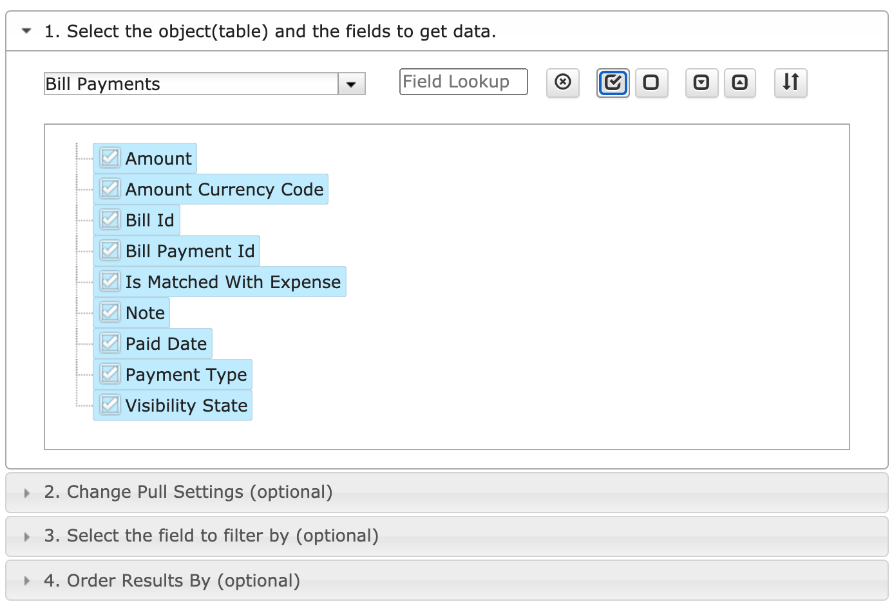Click the check all fields icon

613,82
